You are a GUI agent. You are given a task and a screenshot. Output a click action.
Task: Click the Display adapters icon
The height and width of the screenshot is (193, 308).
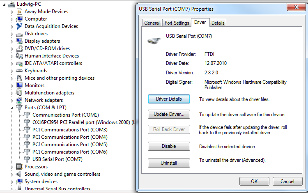pyautogui.click(x=19, y=41)
